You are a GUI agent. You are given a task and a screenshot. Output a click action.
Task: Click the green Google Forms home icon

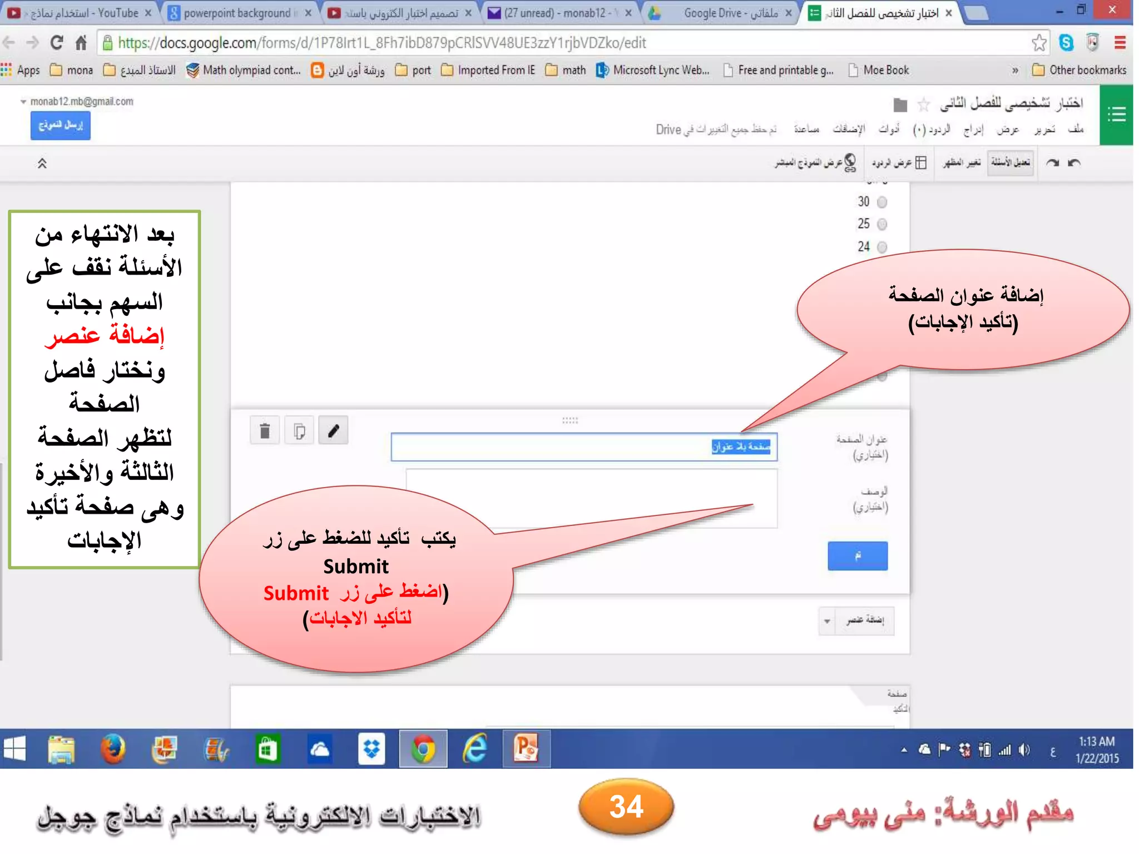[1116, 115]
